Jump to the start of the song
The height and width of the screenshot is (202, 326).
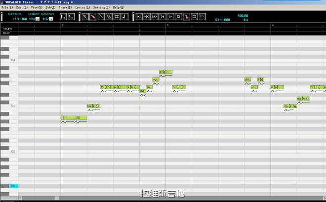click(x=139, y=17)
